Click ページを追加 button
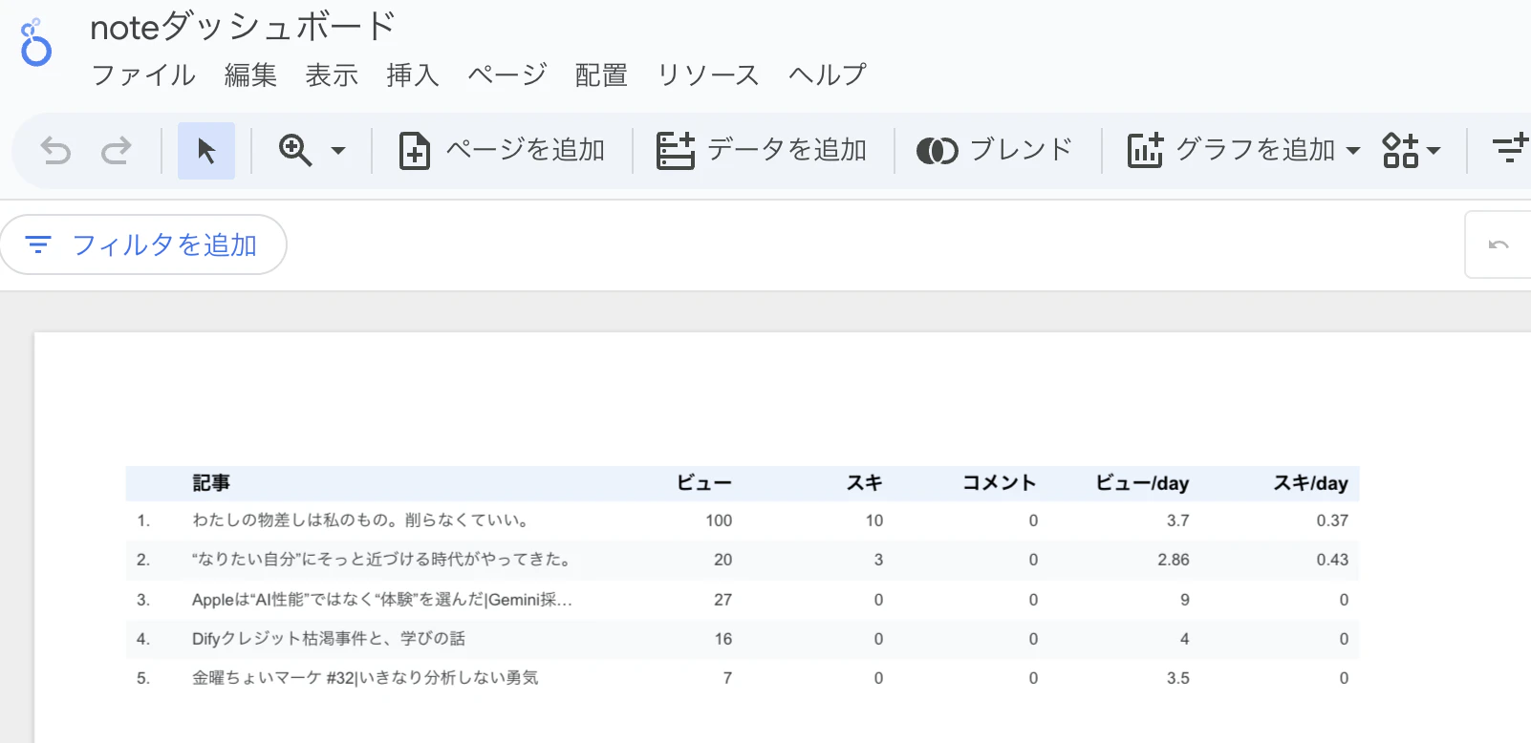Image resolution: width=1531 pixels, height=743 pixels. tap(502, 151)
